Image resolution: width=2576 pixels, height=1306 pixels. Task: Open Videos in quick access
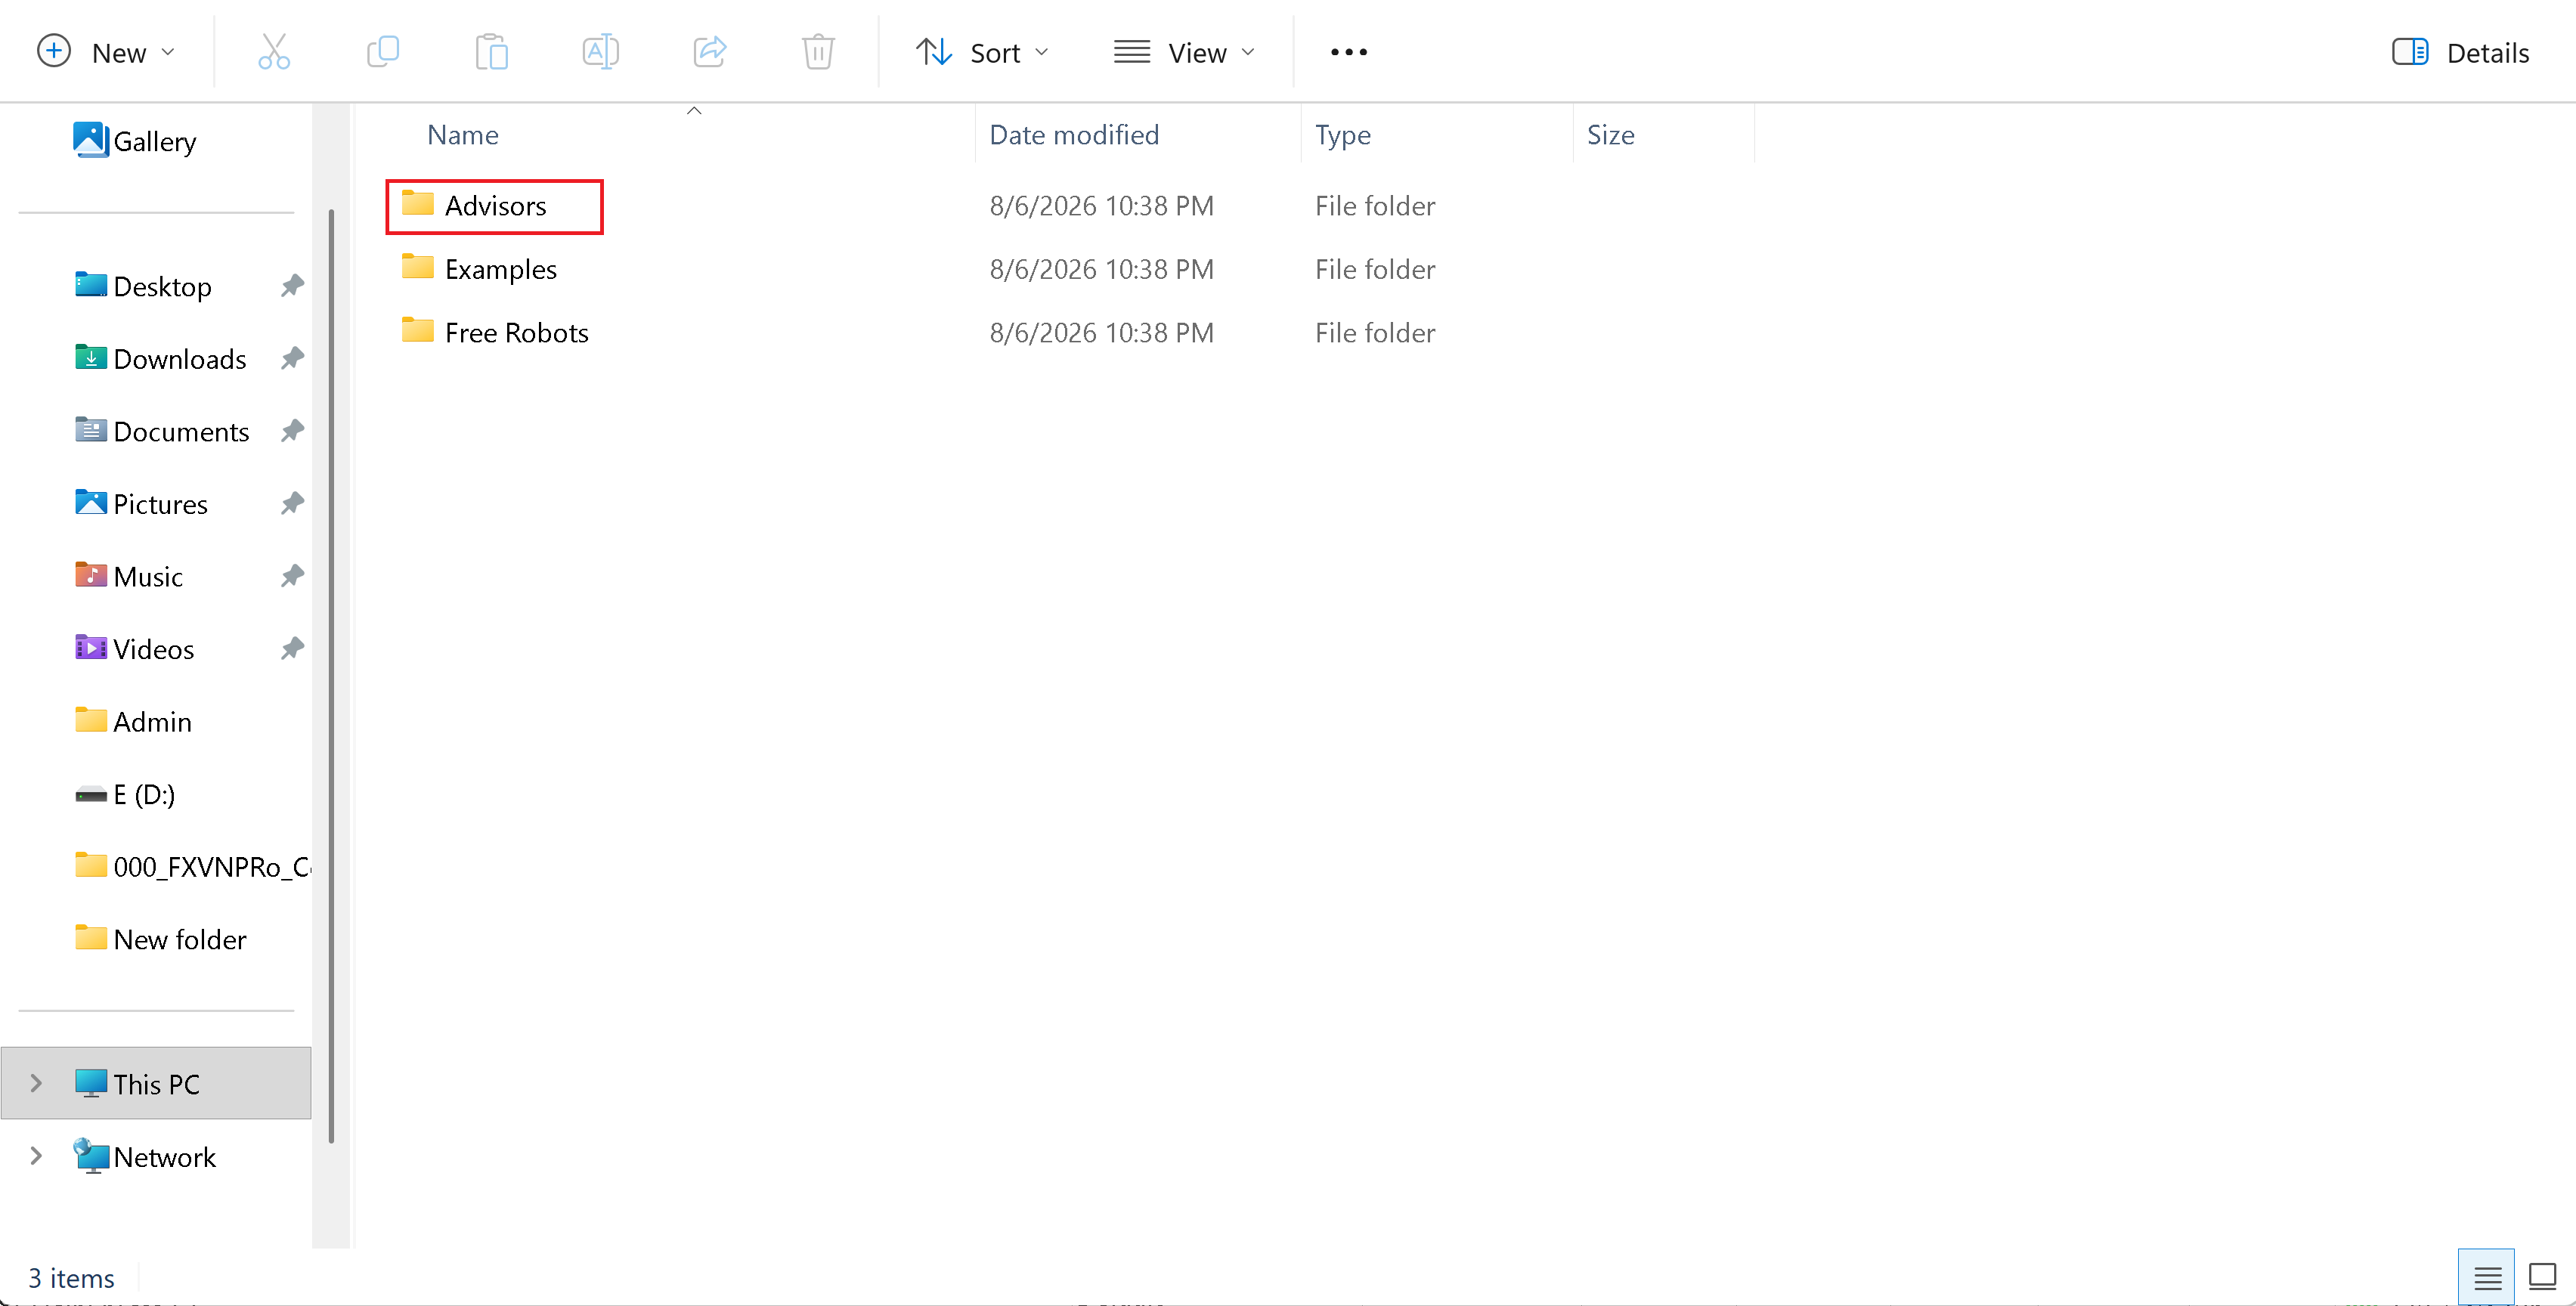pyautogui.click(x=134, y=648)
